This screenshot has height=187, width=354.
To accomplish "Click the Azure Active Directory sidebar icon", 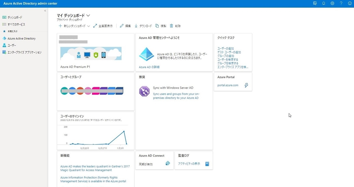I will (4, 38).
